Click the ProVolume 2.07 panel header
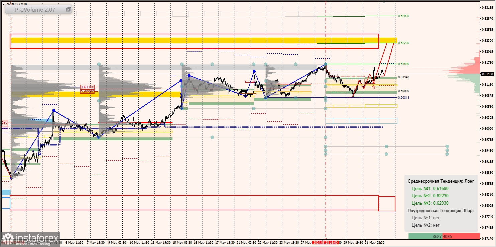This screenshot has height=247, width=496. point(38,10)
